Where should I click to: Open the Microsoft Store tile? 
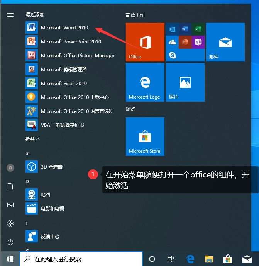tap(145, 136)
